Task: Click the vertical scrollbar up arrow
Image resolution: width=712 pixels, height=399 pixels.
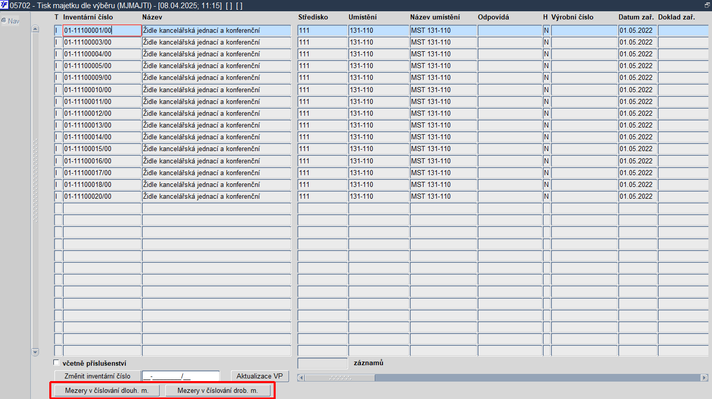Action: [35, 29]
